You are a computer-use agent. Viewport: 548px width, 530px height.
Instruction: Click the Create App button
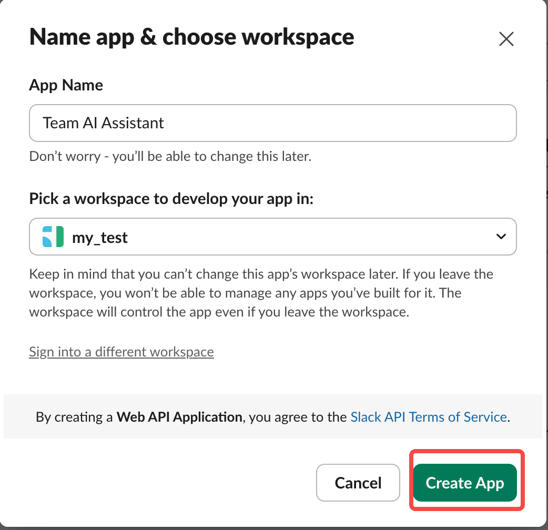point(465,483)
